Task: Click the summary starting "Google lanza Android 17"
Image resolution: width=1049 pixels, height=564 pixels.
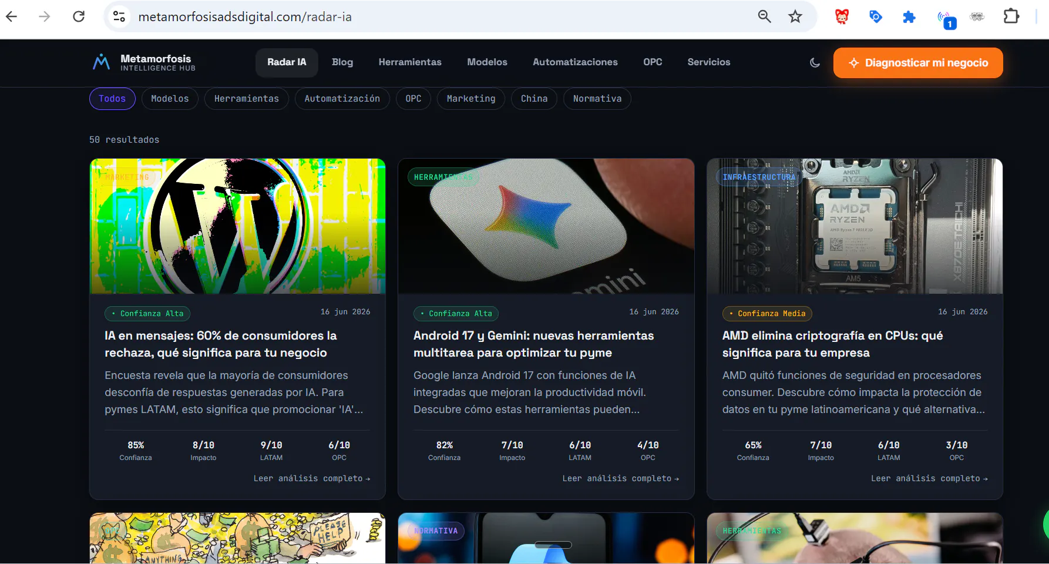Action: pos(530,392)
